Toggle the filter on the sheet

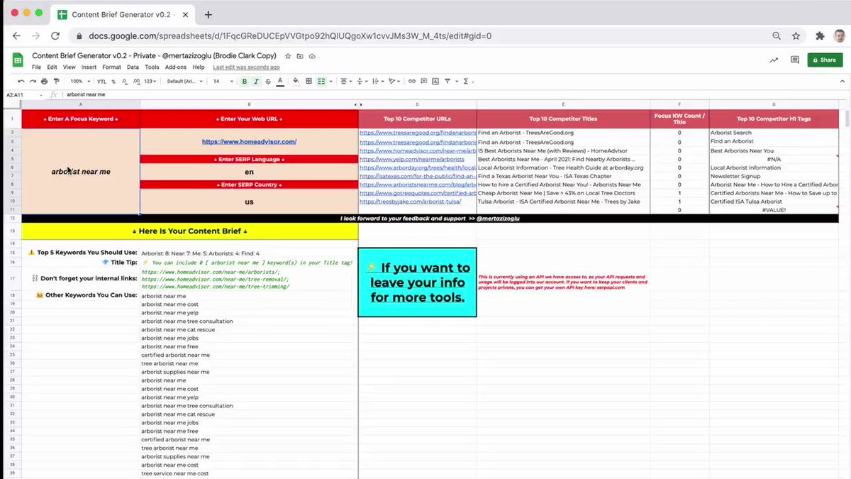click(447, 82)
